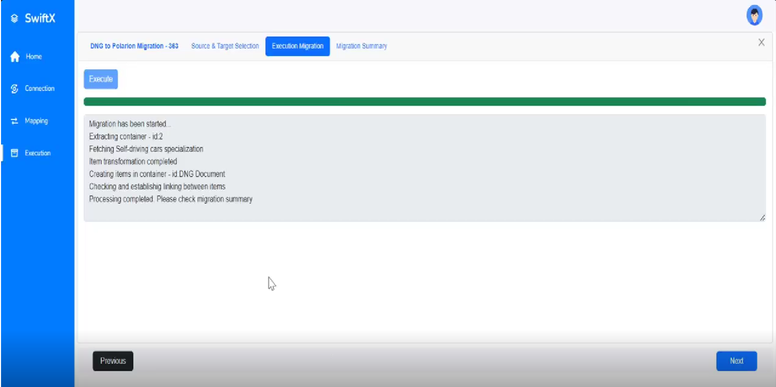
Task: Open the user profile avatar
Action: (754, 16)
